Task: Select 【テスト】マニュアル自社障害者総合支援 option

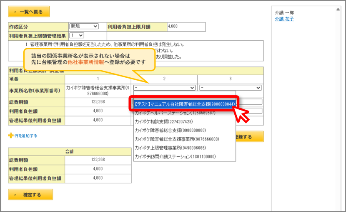Action: coord(185,104)
